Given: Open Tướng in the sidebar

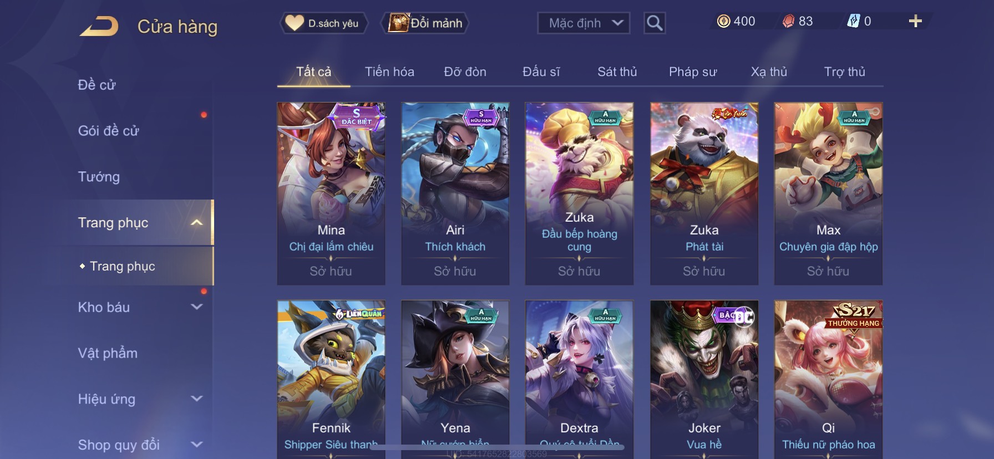Looking at the screenshot, I should [99, 177].
